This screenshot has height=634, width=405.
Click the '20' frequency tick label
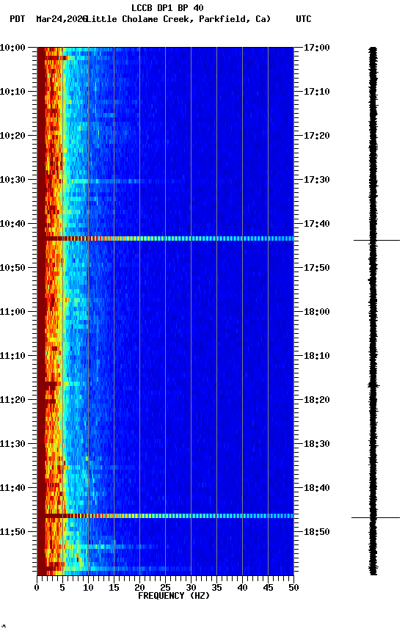coord(140,589)
